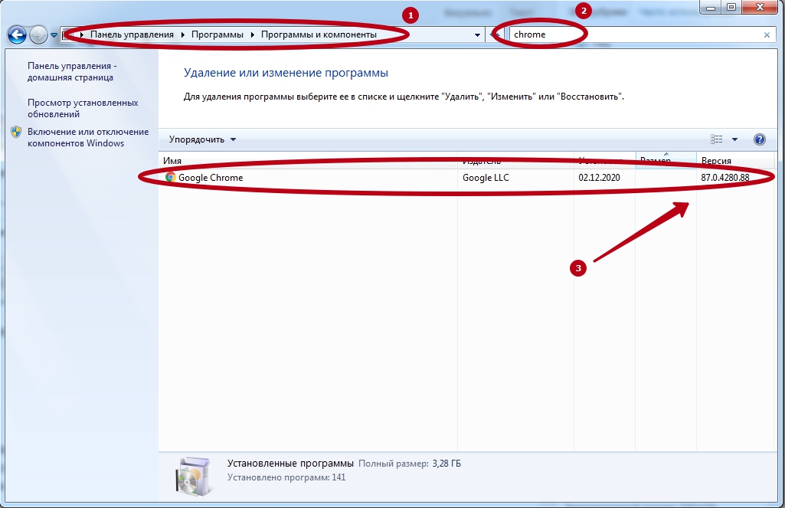The height and width of the screenshot is (508, 785).
Task: Click the Google LLC publisher cell
Action: coord(486,177)
